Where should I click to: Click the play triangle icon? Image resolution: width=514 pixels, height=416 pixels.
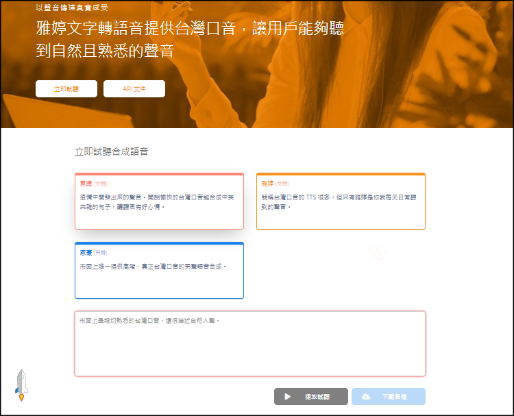pyautogui.click(x=288, y=397)
